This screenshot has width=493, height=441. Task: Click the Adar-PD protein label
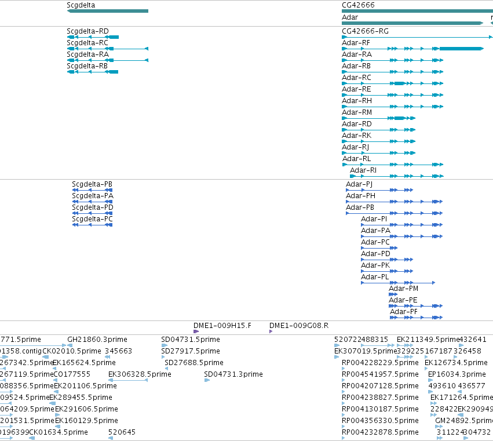pos(375,254)
